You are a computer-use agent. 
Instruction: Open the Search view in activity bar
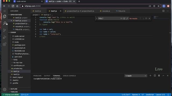tap(5, 23)
